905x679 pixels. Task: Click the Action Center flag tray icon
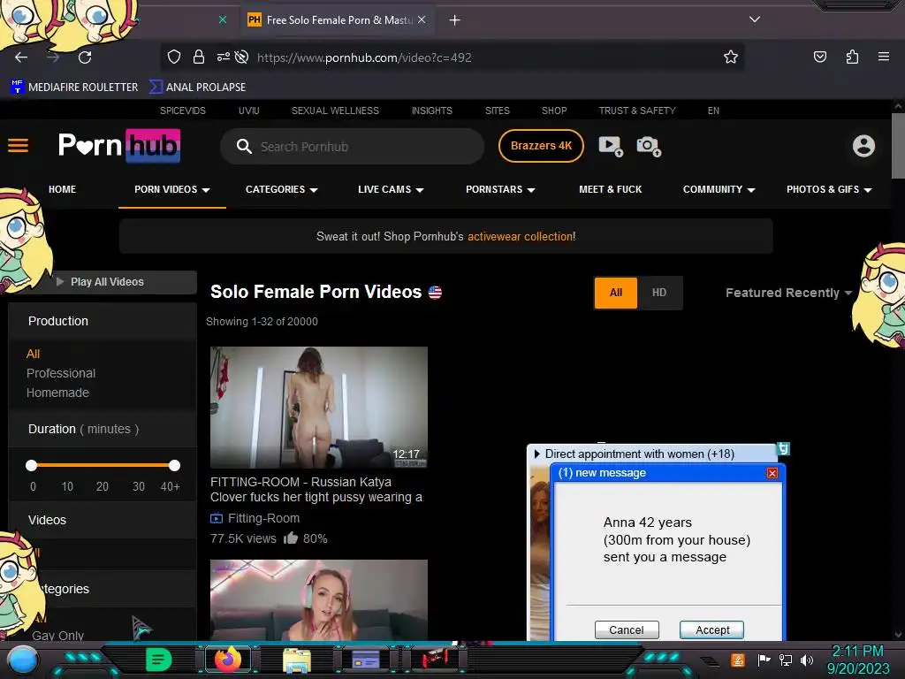(x=764, y=660)
